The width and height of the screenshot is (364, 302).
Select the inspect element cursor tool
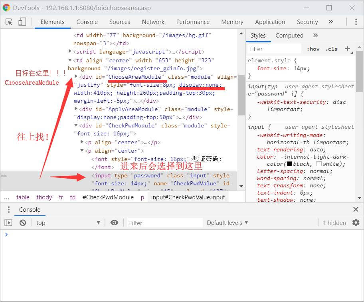pos(9,22)
